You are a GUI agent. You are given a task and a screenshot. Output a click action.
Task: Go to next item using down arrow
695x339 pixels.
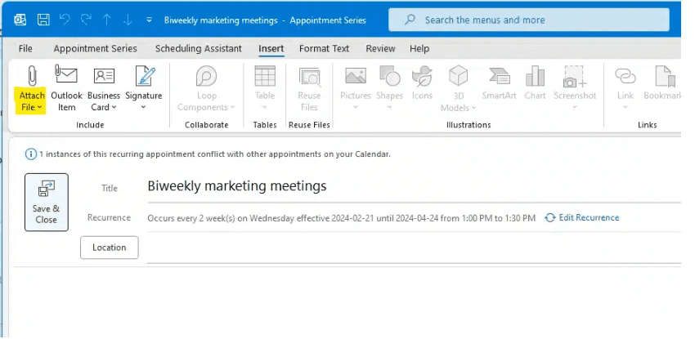[x=127, y=19]
